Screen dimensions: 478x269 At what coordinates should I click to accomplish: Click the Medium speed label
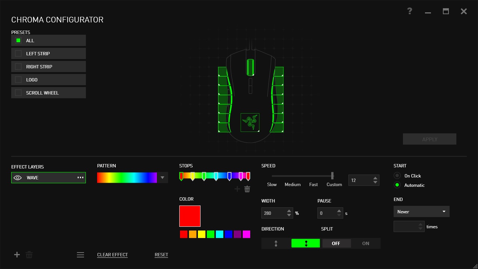click(293, 185)
